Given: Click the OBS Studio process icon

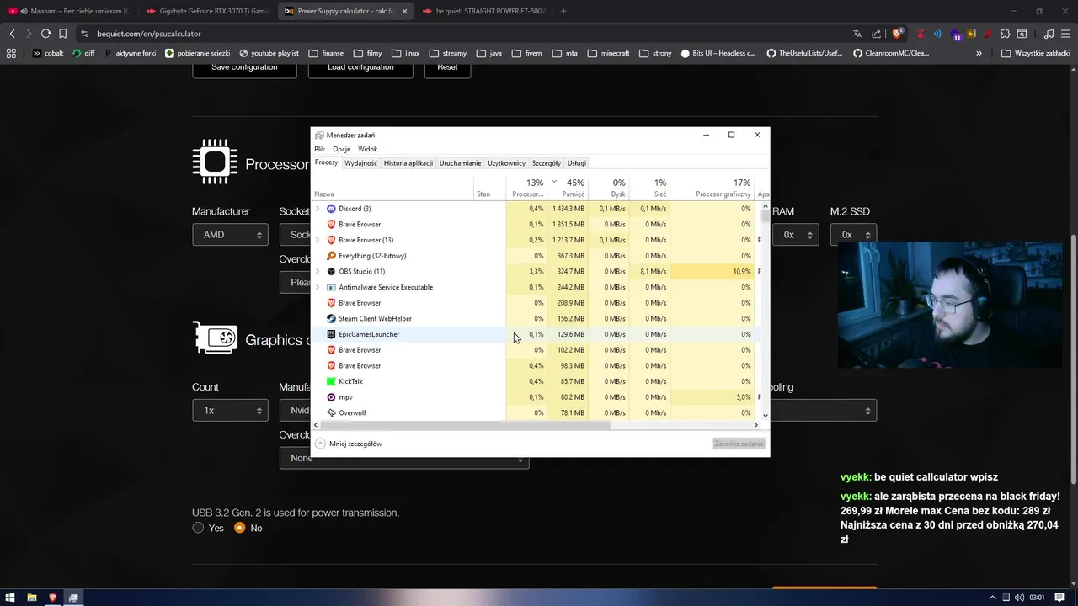Looking at the screenshot, I should [331, 272].
